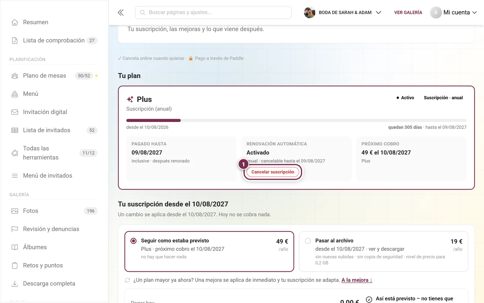Click the Plano de mesas people icon
484x303 pixels.
click(15, 76)
